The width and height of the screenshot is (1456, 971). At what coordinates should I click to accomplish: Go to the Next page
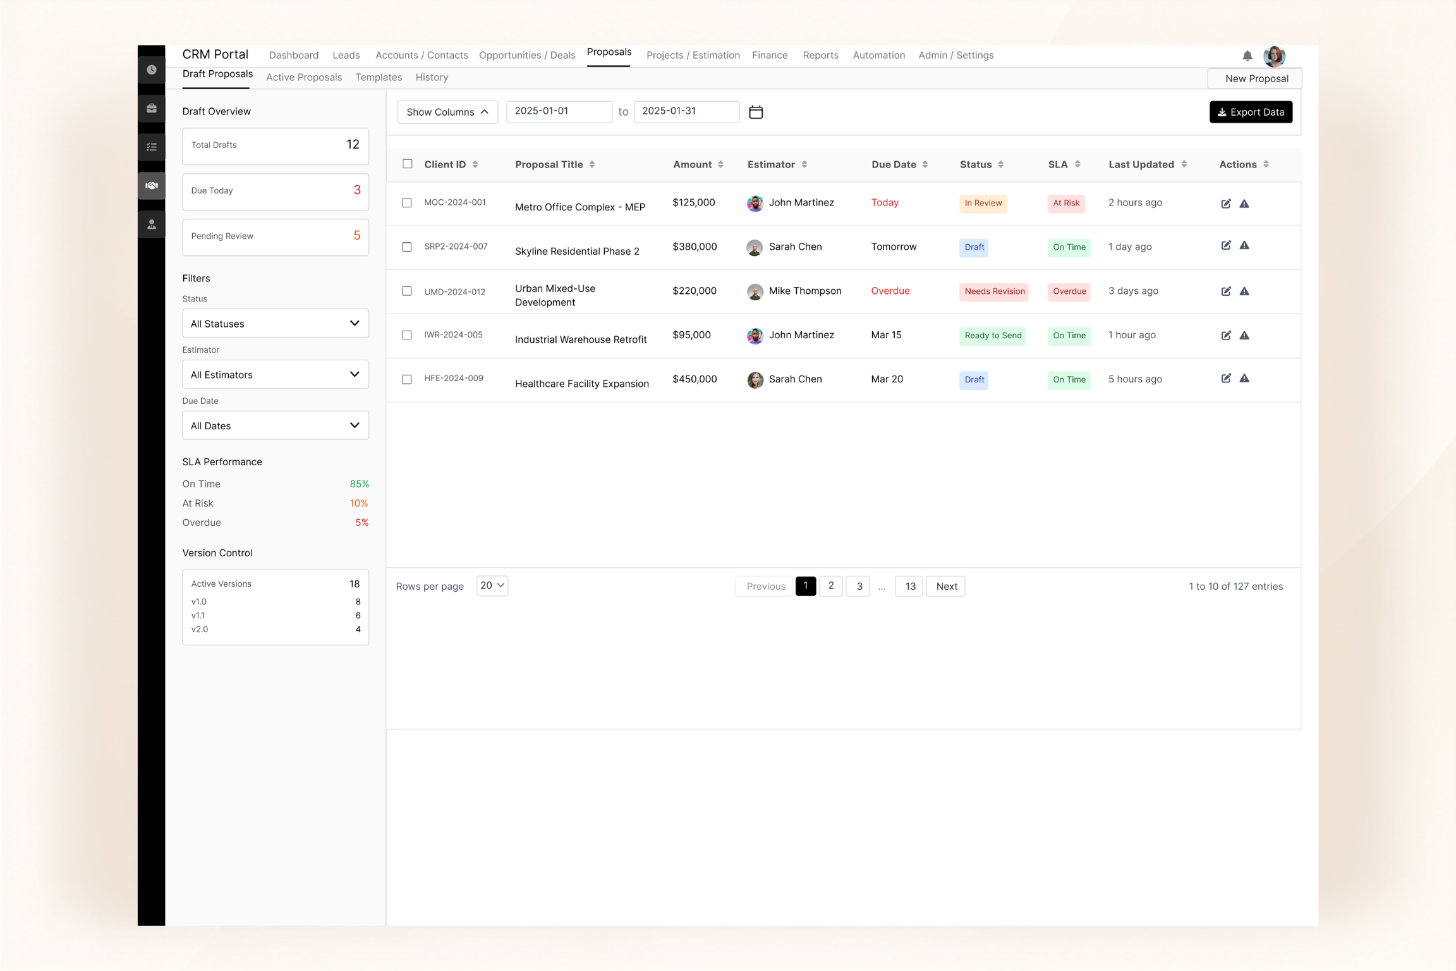[946, 586]
